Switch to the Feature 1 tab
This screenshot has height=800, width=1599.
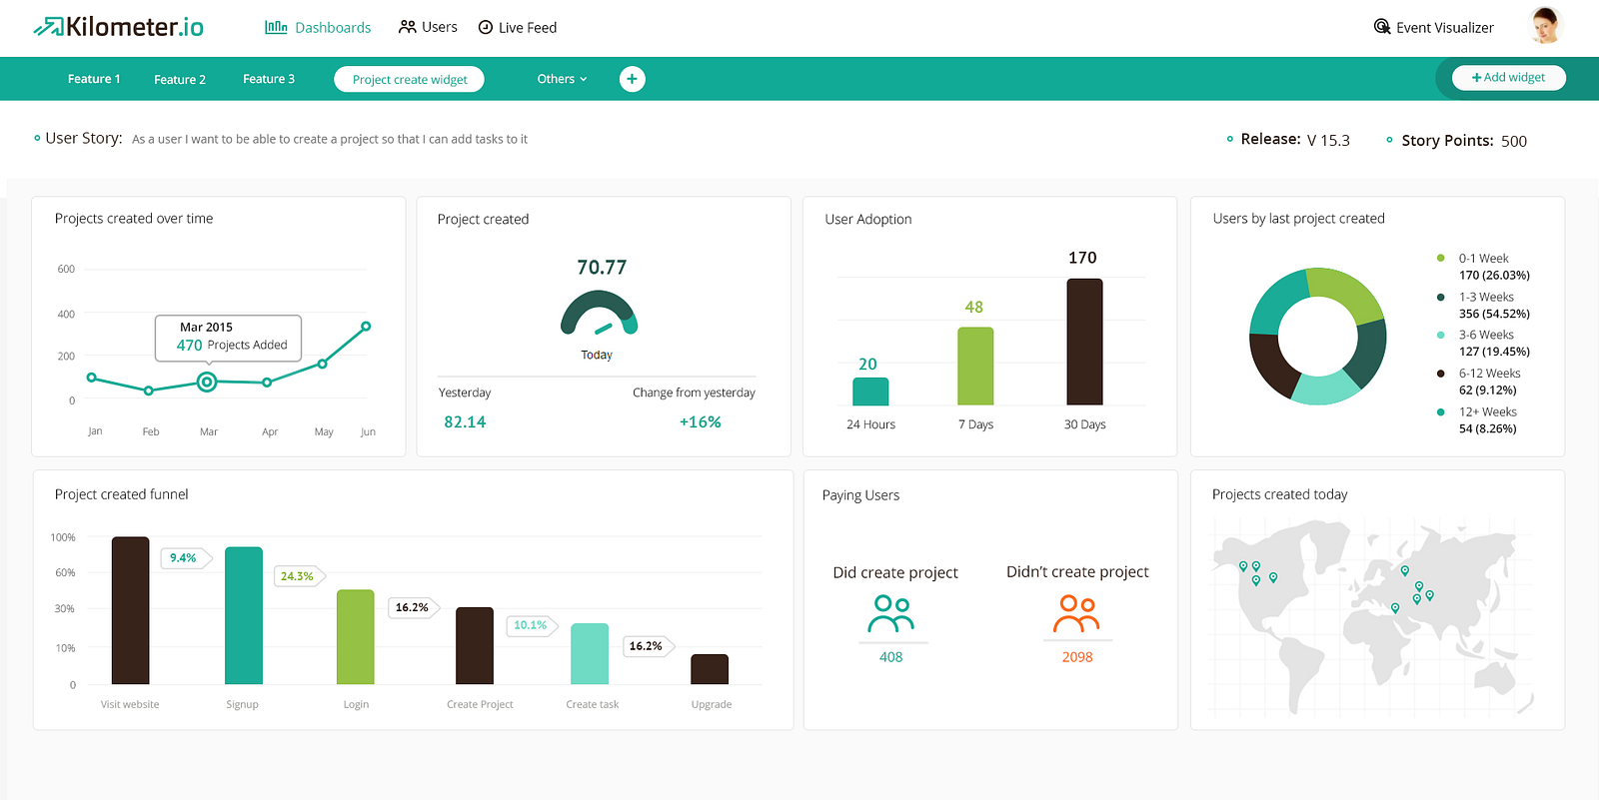click(x=94, y=79)
